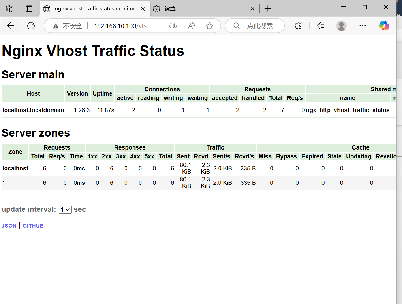Click the Nginx Vhost Traffic Status title
Screen dimensions: 402x304
pos(93,51)
